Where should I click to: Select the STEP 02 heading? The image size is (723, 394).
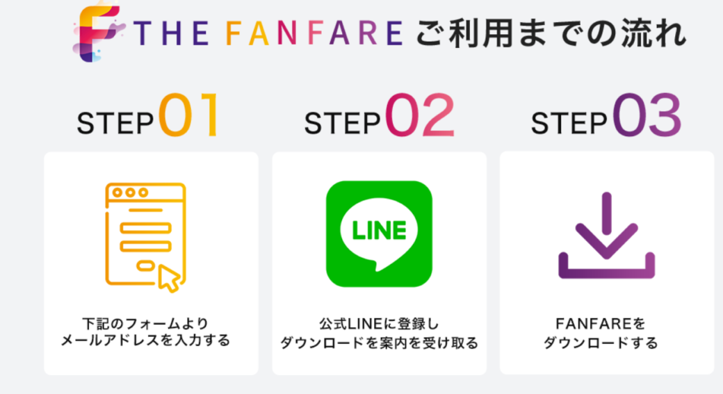379,115
